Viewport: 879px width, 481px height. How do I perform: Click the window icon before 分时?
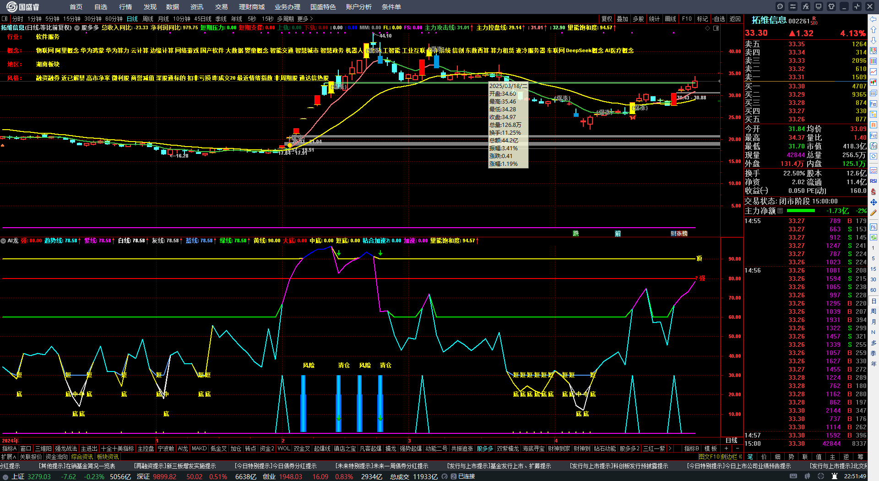click(5, 19)
